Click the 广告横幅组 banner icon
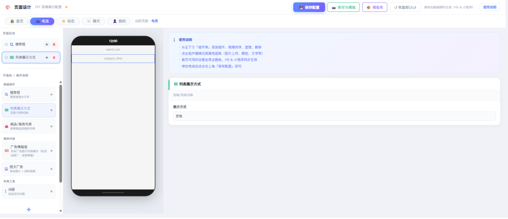 click(x=6, y=151)
